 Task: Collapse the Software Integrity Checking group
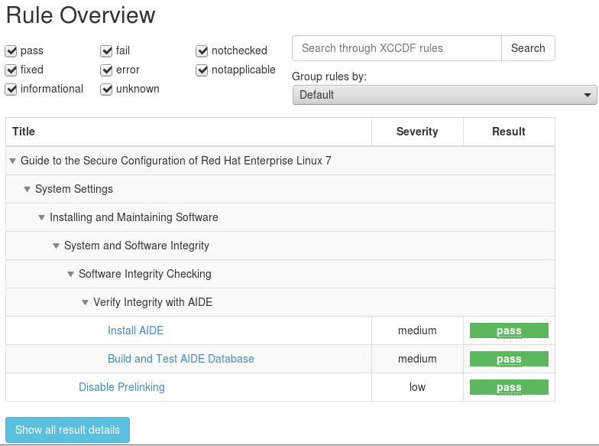[71, 274]
